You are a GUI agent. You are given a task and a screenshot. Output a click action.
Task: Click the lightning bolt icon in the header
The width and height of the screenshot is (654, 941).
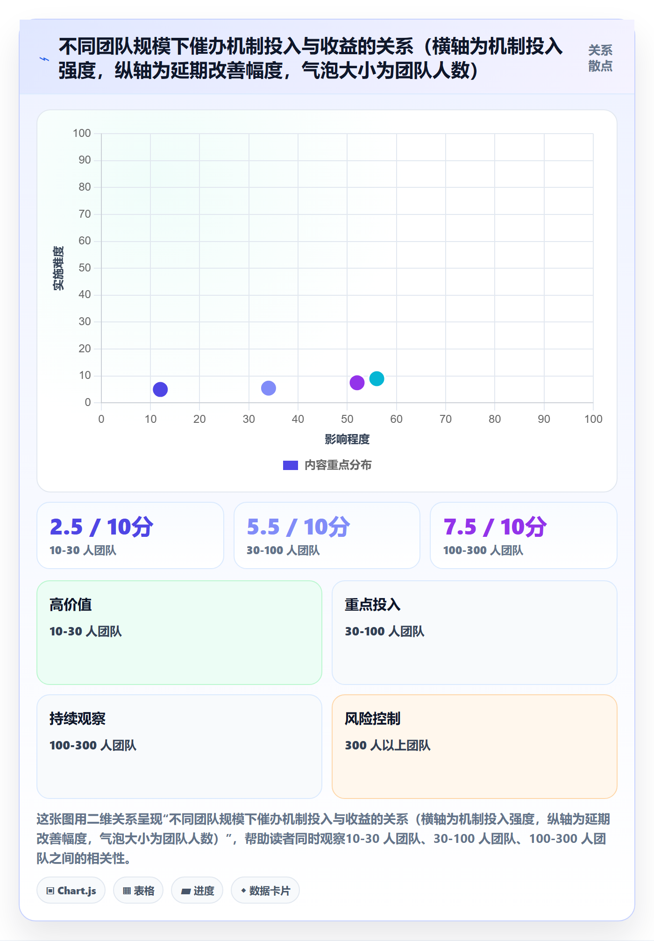click(44, 59)
